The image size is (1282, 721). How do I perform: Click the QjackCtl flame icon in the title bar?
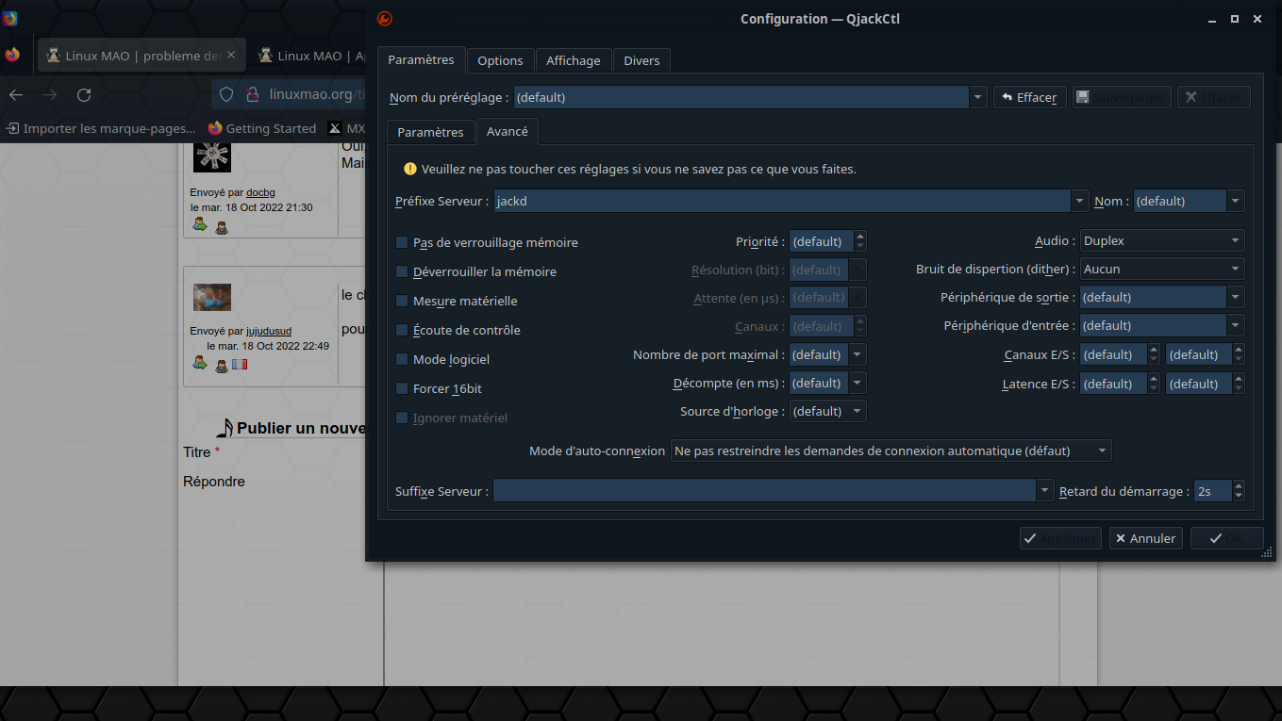click(x=384, y=19)
